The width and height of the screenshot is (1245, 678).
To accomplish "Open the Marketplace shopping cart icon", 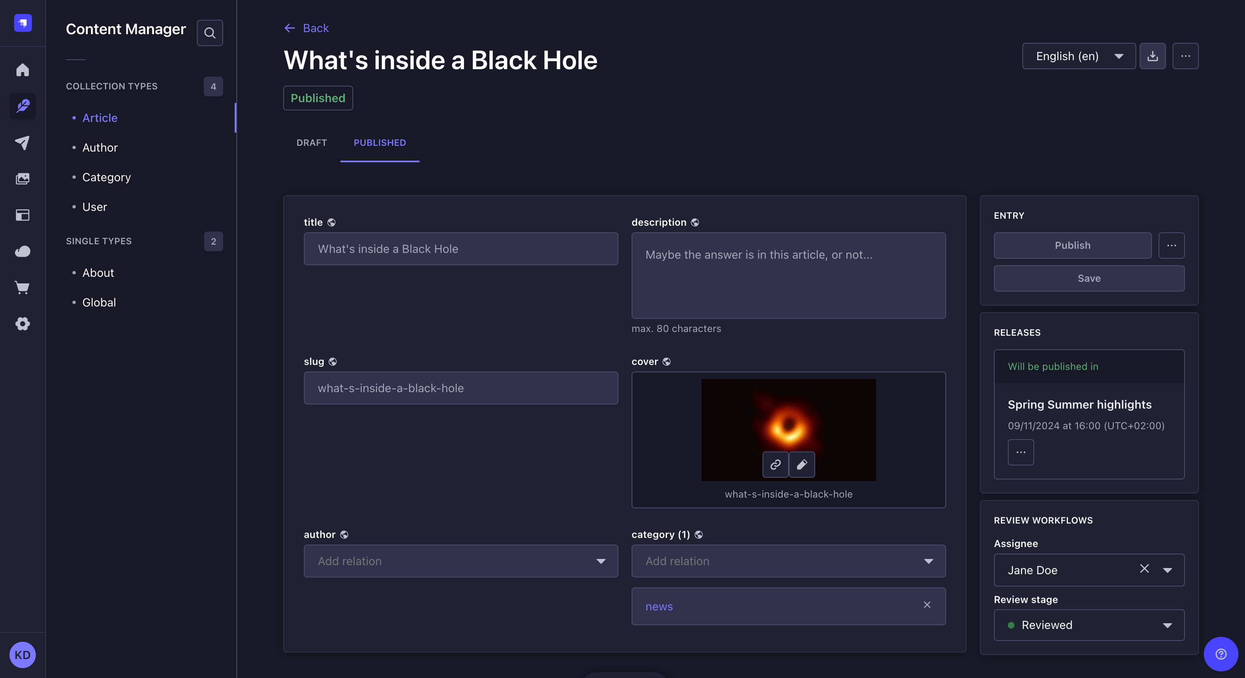I will (22, 287).
